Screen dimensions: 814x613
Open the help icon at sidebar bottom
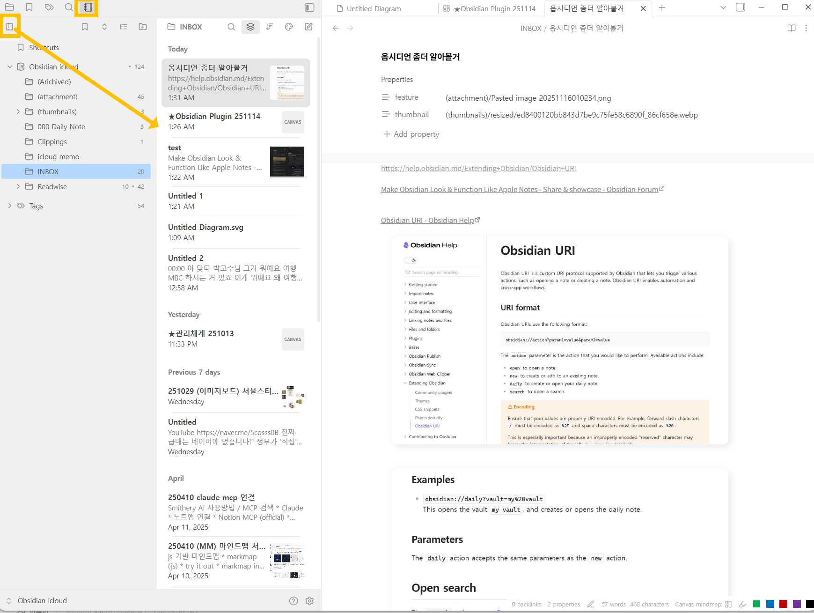tap(293, 601)
